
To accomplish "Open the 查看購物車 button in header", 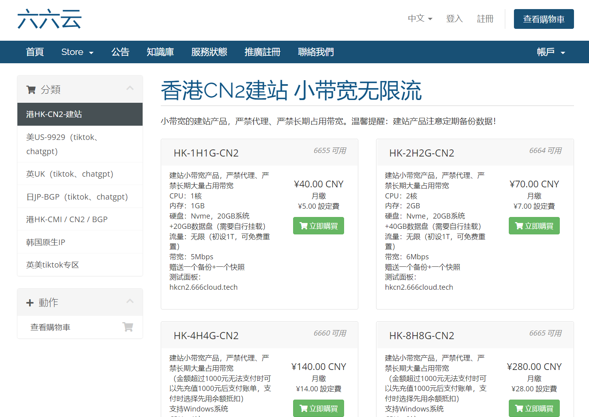I will coord(544,19).
